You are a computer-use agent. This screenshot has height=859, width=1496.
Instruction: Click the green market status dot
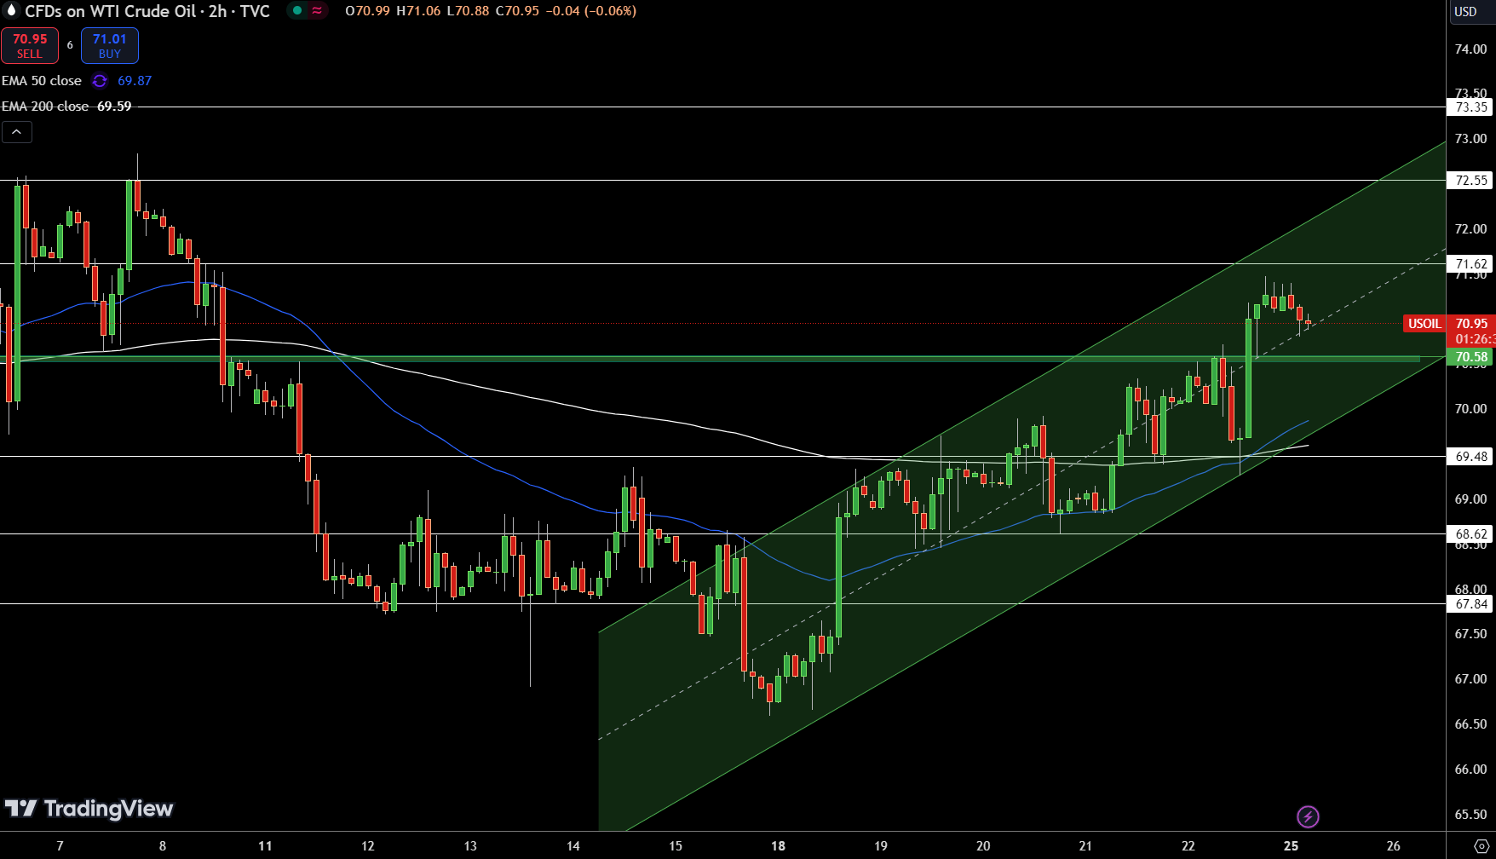(x=296, y=11)
